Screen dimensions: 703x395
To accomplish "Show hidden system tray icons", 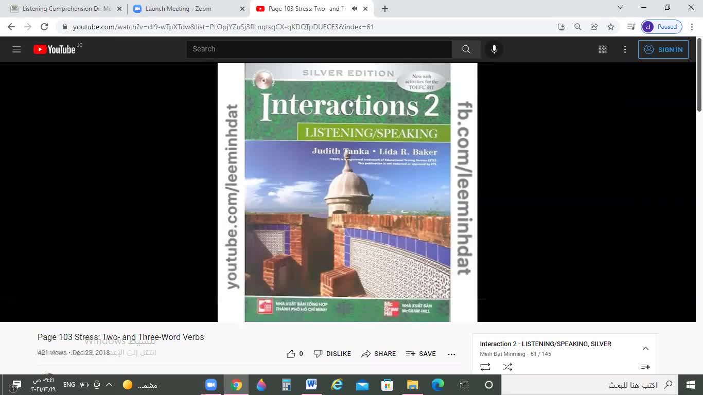I will (x=109, y=385).
